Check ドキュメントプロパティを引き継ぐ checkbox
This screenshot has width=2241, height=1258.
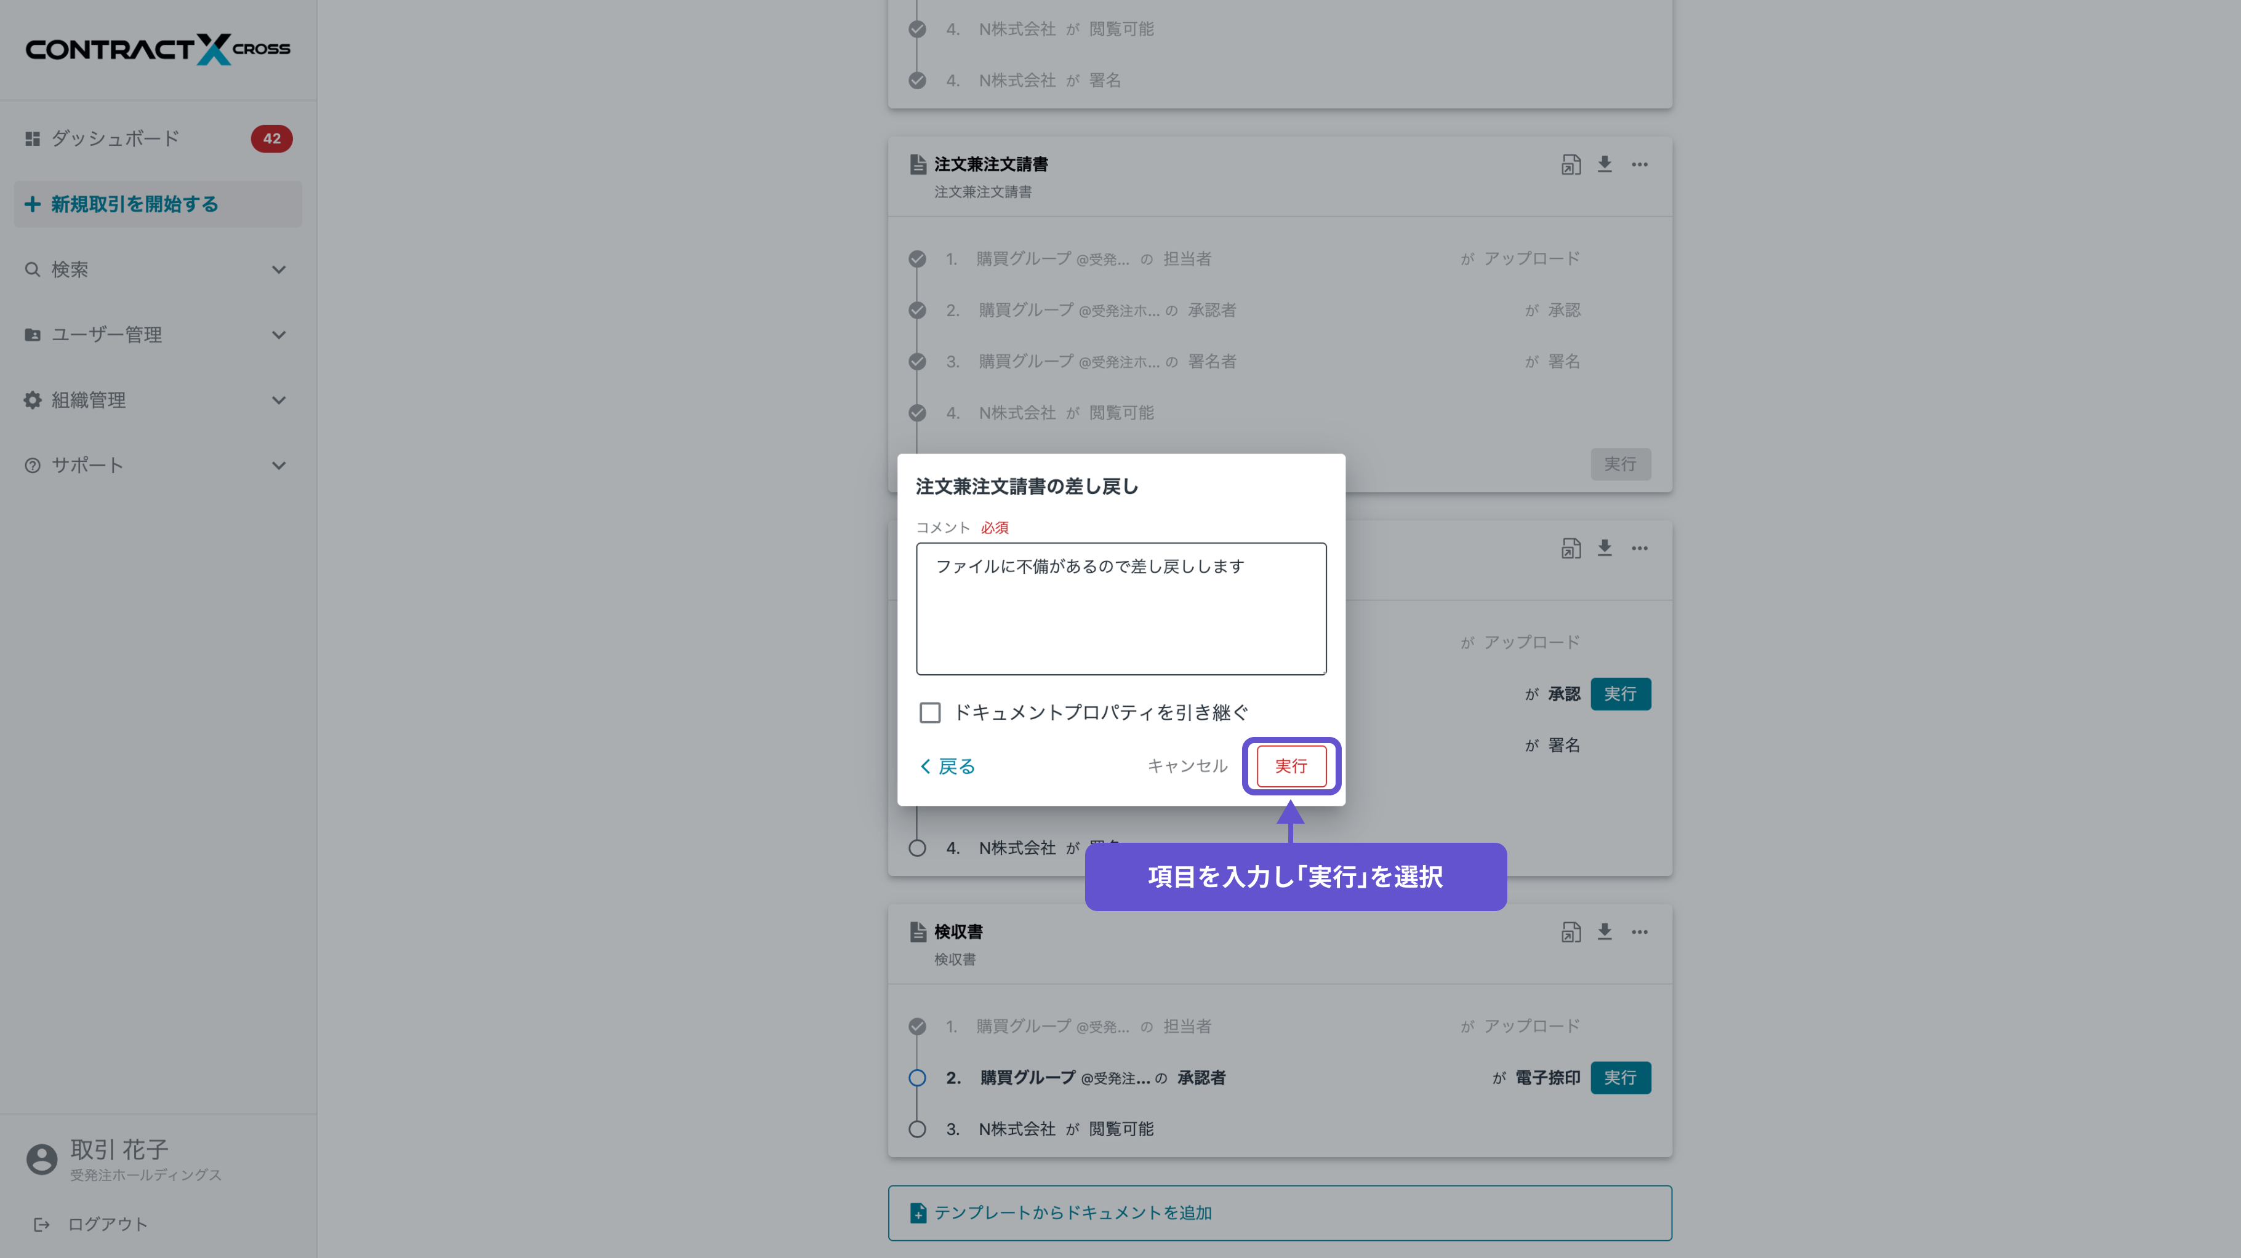click(x=930, y=713)
